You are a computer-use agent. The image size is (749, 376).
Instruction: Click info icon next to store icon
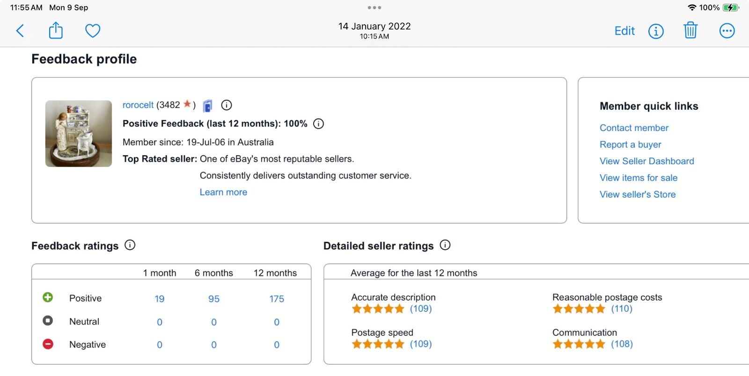tap(227, 105)
